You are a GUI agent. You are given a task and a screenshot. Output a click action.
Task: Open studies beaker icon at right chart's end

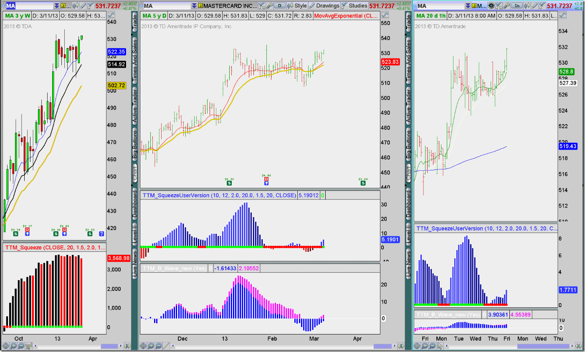[542, 6]
